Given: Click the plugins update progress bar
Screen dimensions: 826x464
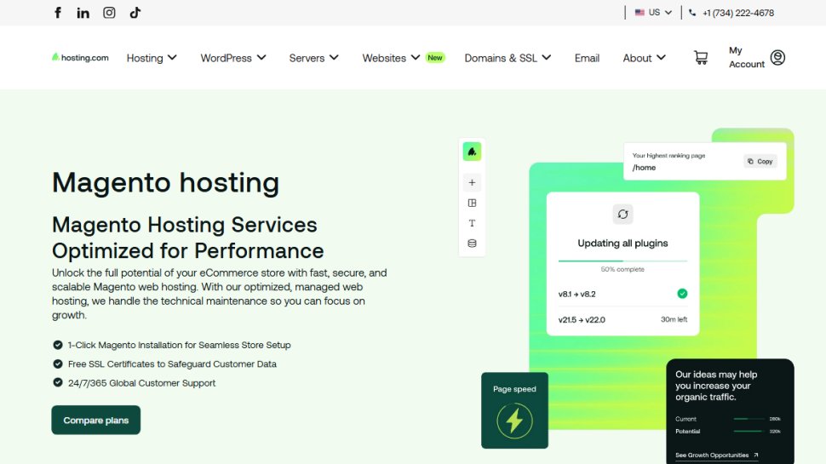Looking at the screenshot, I should [622, 261].
